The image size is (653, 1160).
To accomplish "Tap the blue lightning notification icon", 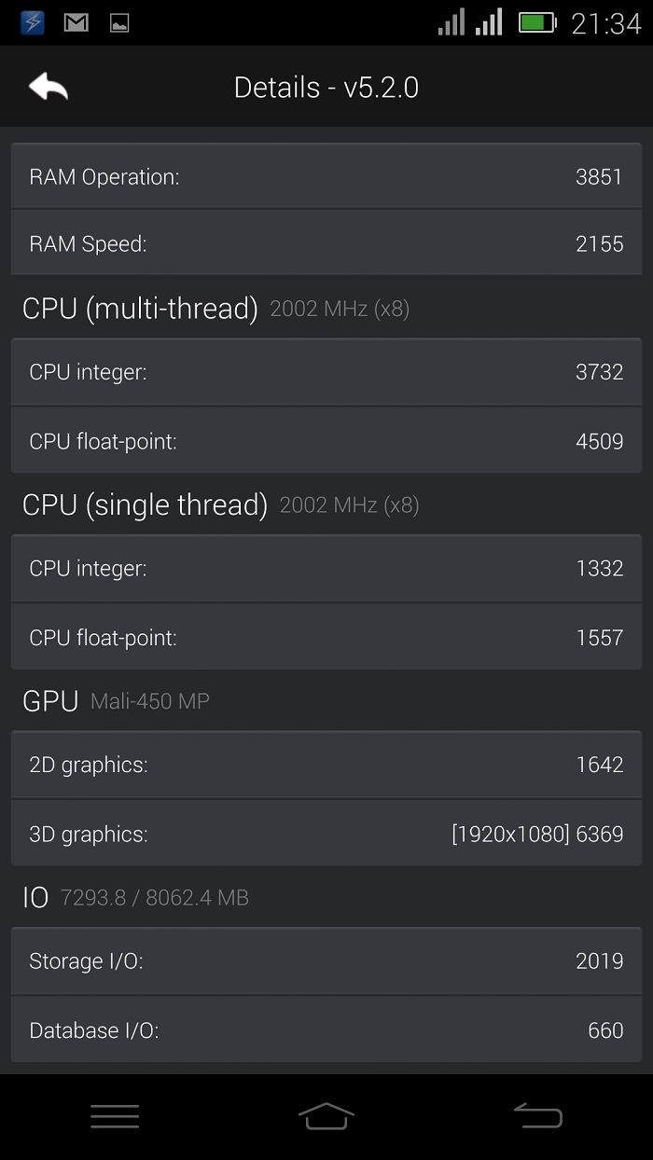I will 33,22.
